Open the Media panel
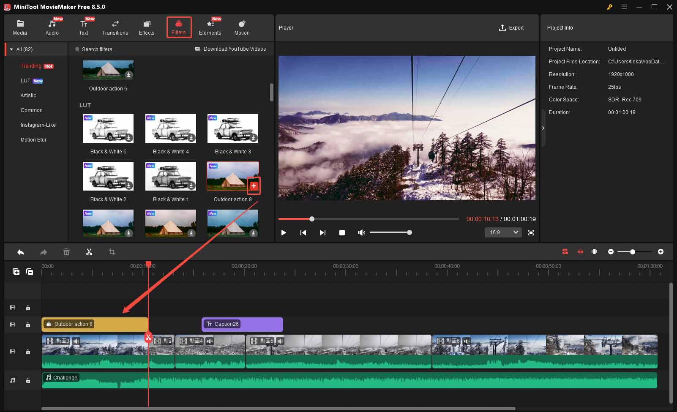The image size is (677, 412). [20, 27]
